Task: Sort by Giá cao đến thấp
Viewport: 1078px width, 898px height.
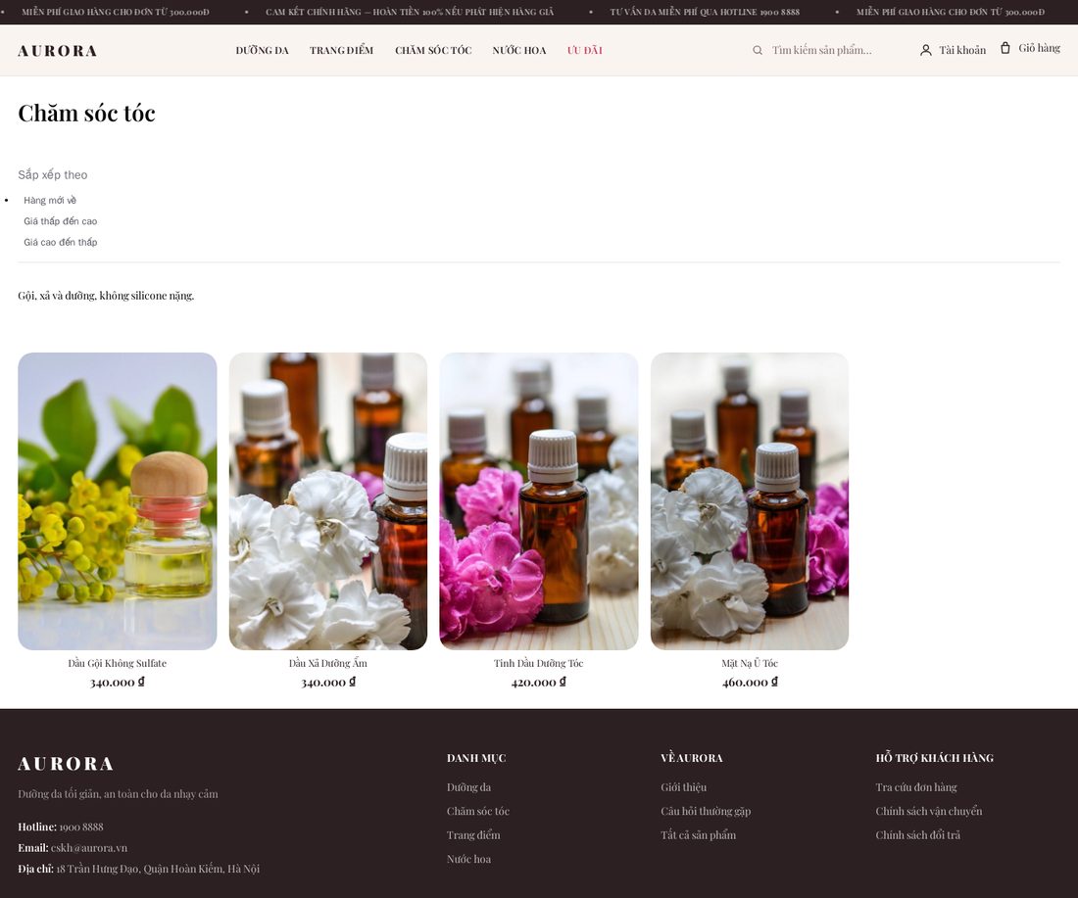Action: click(x=61, y=242)
